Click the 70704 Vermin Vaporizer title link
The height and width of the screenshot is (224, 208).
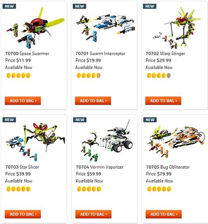[100, 167]
